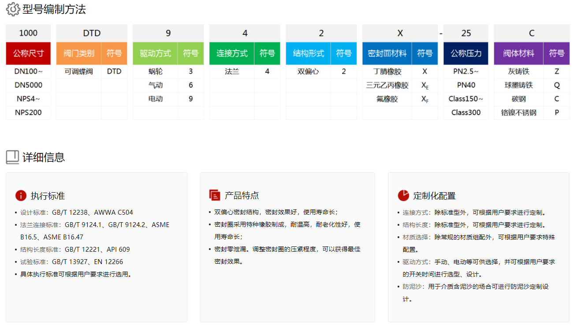The height and width of the screenshot is (328, 573).
Task: Click the light green 驱动方式 header
Action: point(155,53)
